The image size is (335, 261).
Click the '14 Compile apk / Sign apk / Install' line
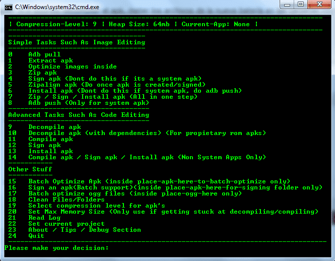(137, 157)
